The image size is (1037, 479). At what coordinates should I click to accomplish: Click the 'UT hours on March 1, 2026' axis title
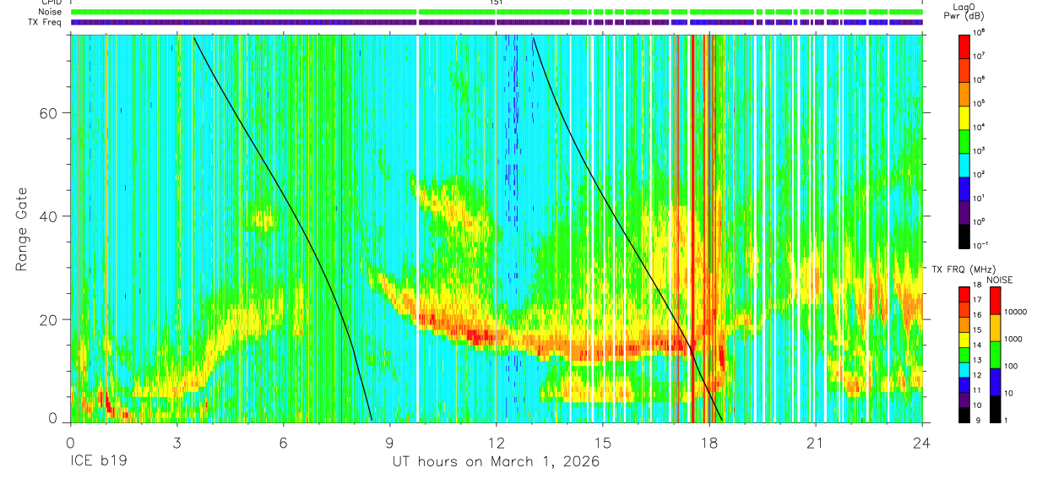point(496,462)
